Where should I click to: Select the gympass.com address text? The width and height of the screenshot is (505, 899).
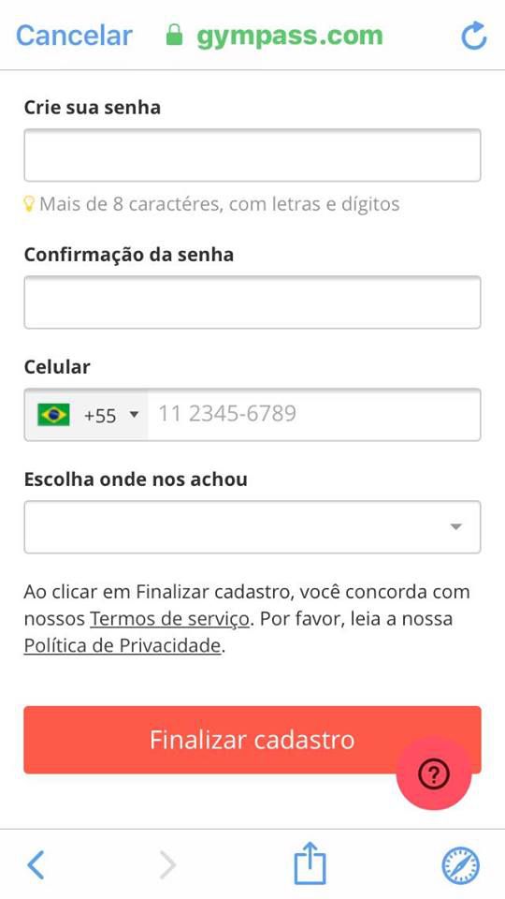[289, 37]
